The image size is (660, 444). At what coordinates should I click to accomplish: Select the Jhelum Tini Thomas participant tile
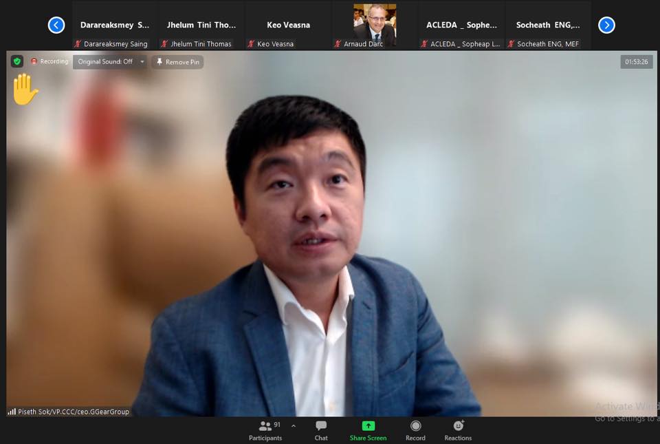201,25
